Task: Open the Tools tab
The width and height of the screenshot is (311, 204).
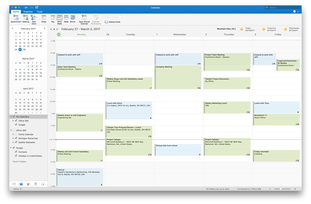Action: [39, 11]
